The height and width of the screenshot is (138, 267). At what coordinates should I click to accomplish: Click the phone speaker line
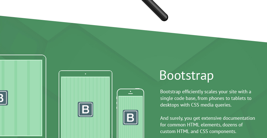130,94
